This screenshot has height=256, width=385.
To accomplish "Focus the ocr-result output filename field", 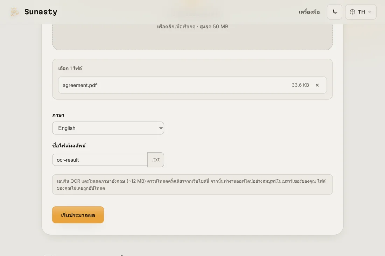I will click(100, 160).
